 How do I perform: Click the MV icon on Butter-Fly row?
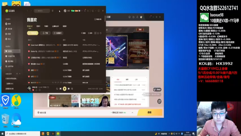(58, 51)
